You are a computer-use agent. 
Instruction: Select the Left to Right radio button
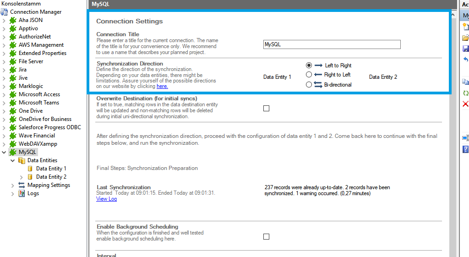(x=309, y=66)
